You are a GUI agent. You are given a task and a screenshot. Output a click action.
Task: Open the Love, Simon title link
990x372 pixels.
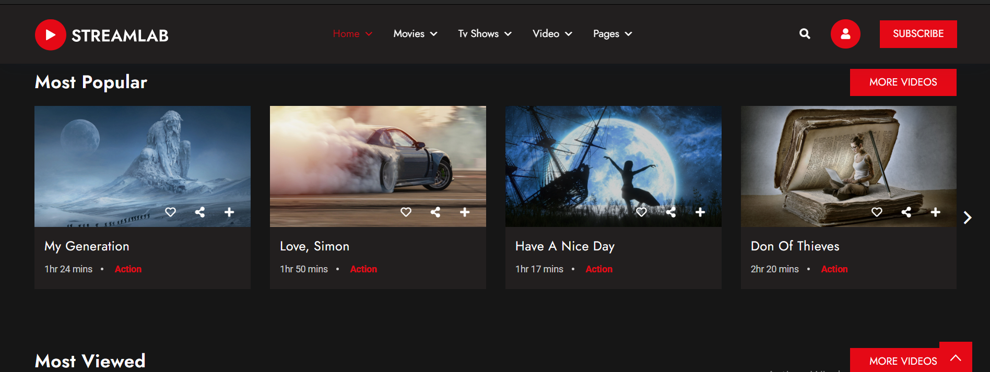coord(314,246)
